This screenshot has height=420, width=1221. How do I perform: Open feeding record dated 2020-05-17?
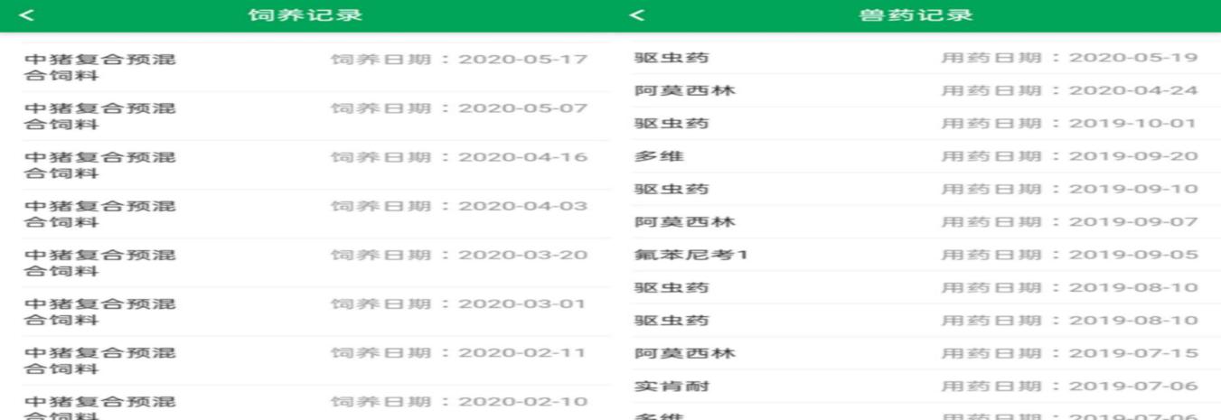point(305,68)
